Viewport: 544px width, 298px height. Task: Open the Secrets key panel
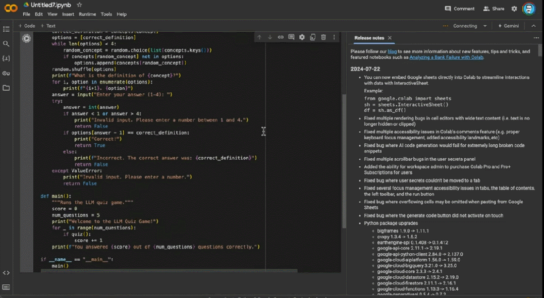pos(6,73)
